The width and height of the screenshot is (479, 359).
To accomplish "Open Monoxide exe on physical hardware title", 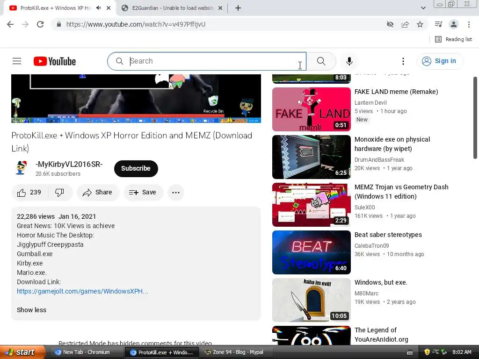I will 392,144.
